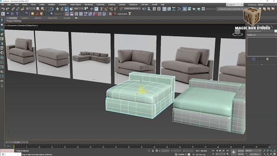
Task: Choose the Select Object tool
Action: click(x=38, y=9)
